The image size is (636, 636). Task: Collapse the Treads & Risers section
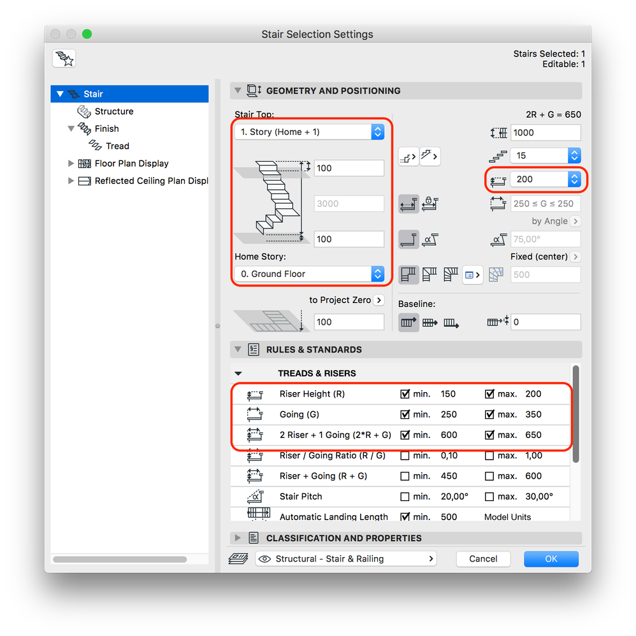click(238, 374)
